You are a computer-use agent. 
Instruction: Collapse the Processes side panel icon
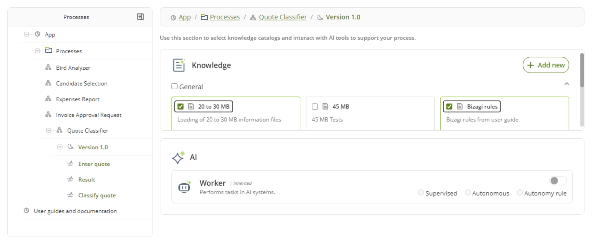click(140, 17)
